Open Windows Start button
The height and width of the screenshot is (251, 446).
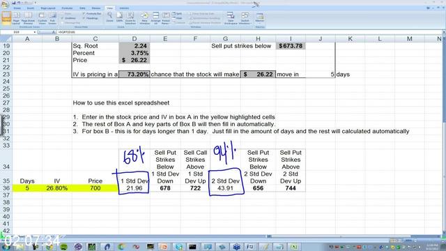tap(6, 247)
